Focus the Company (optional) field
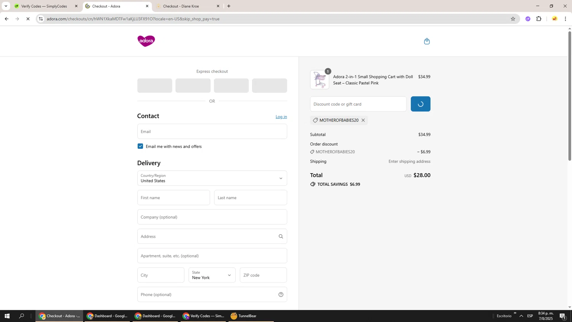Screen dimensions: 572x322 coord(212,217)
